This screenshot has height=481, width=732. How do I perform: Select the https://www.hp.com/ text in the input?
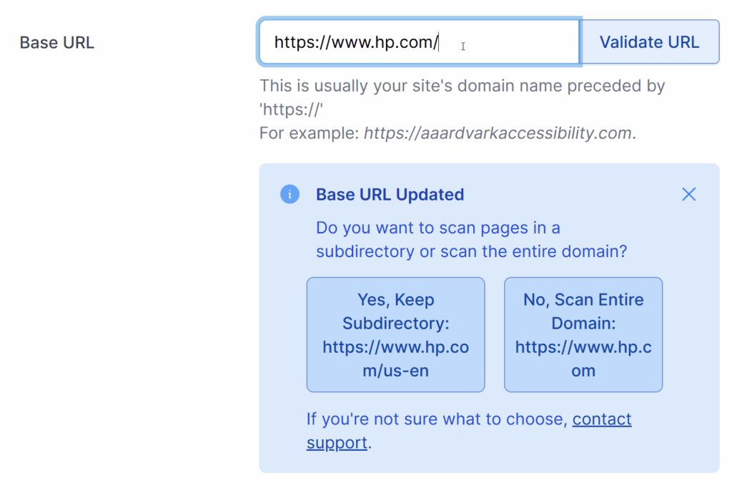click(x=355, y=42)
